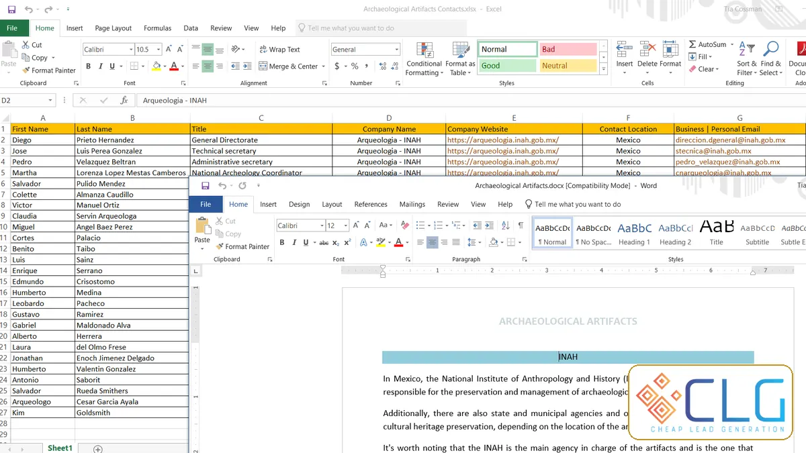The width and height of the screenshot is (806, 453).
Task: Toggle Bold in Word ribbon
Action: click(282, 242)
